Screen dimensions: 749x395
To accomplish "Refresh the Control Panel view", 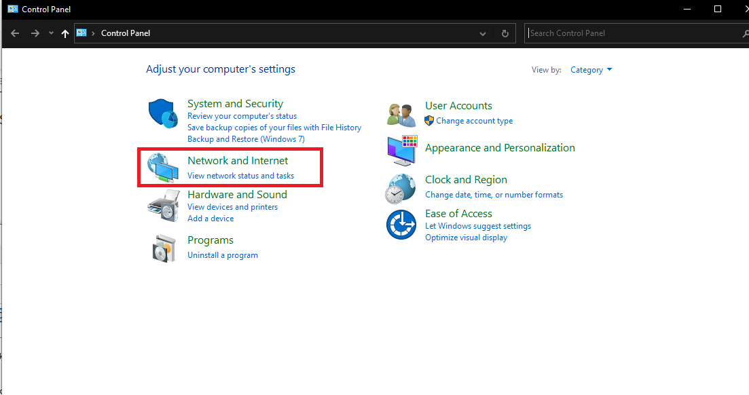I will [x=505, y=33].
